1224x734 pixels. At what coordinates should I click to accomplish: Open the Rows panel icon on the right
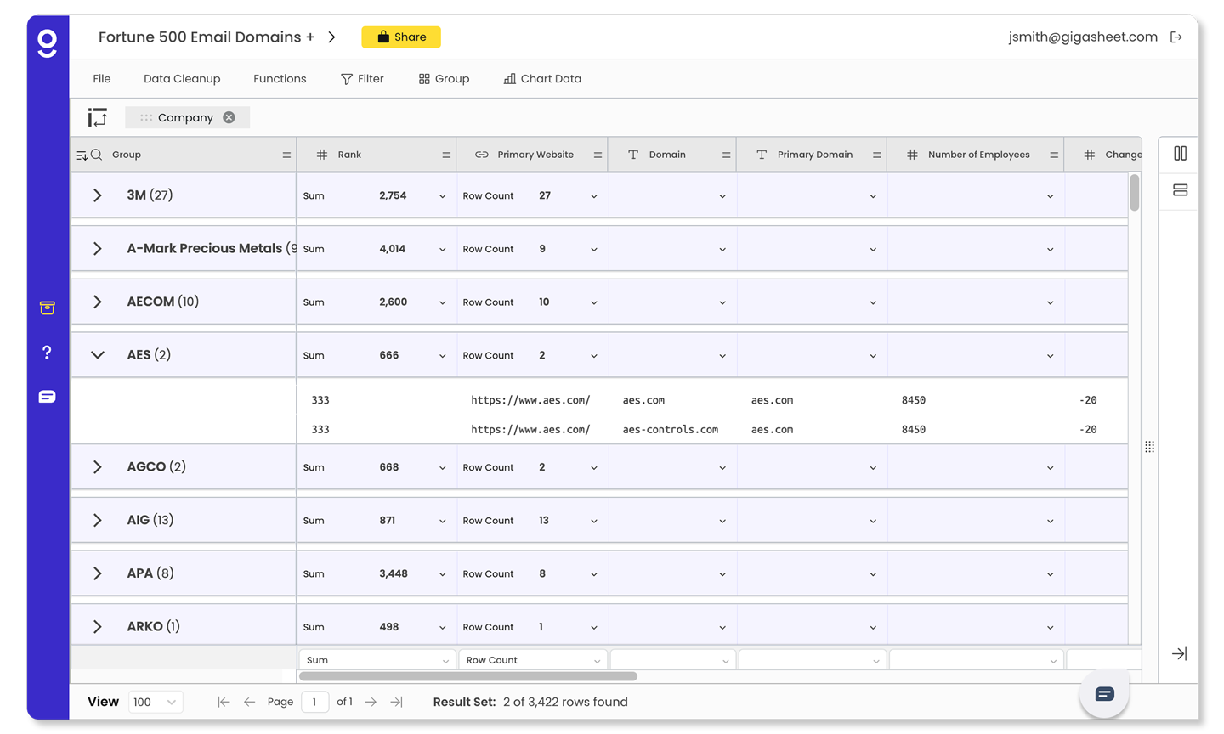click(1178, 190)
